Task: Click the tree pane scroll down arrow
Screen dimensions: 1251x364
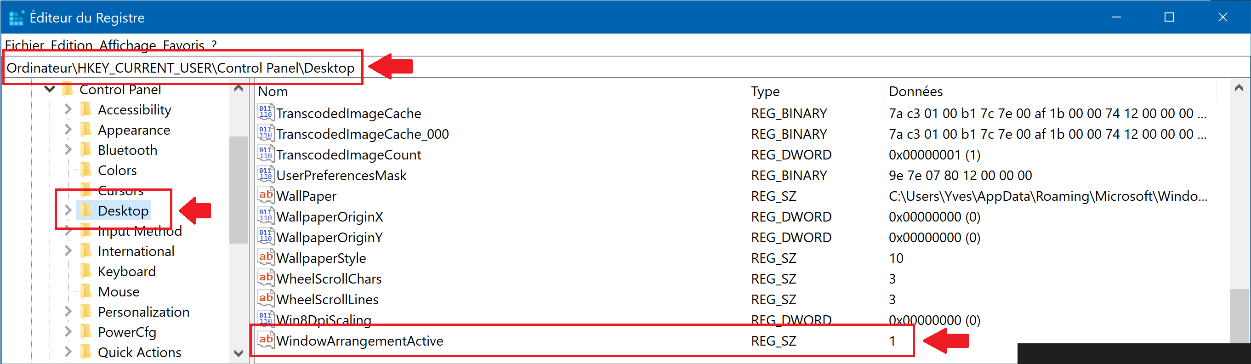Action: (239, 353)
